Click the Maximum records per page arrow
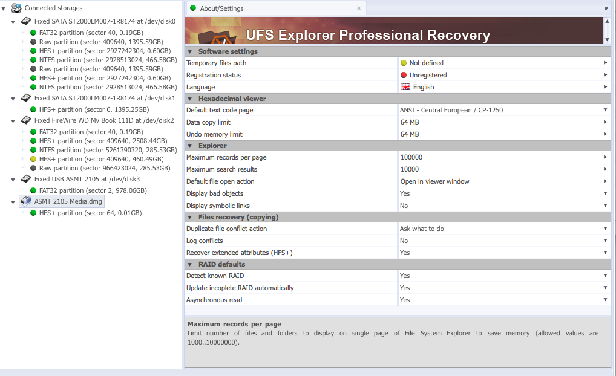Viewport: 616px width, 376px height. (x=605, y=157)
